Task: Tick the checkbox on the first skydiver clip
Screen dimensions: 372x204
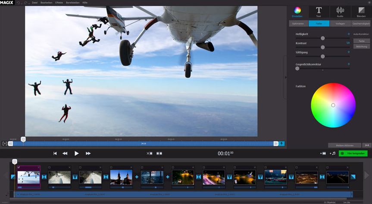Action: [19, 167]
